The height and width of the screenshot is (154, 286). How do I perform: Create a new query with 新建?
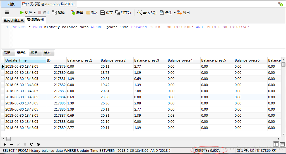77,13
